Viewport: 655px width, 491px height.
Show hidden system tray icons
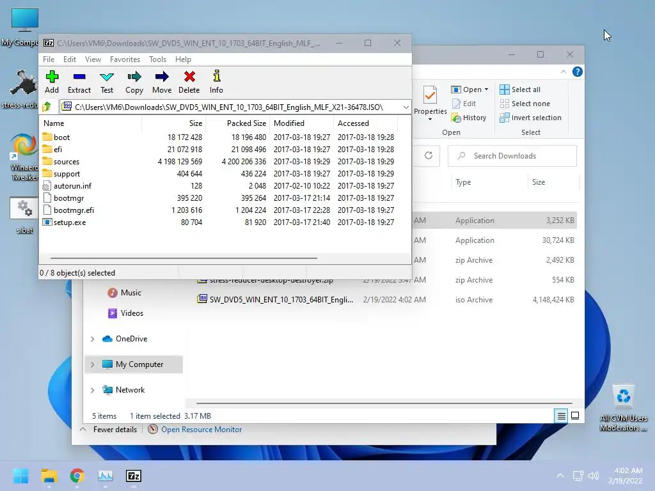(x=560, y=476)
